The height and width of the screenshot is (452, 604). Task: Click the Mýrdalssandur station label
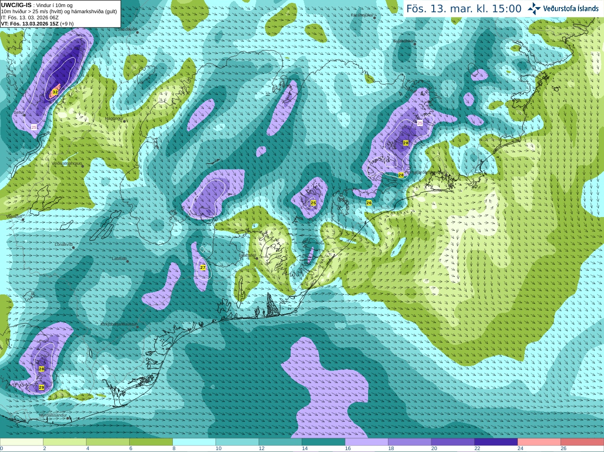click(x=53, y=415)
